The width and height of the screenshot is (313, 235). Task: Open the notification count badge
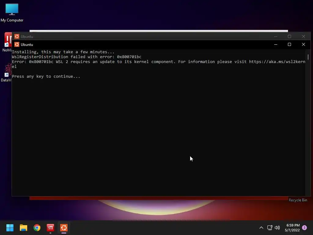pos(304,228)
